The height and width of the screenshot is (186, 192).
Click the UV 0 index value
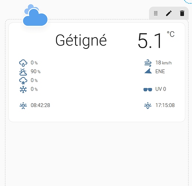161,89
